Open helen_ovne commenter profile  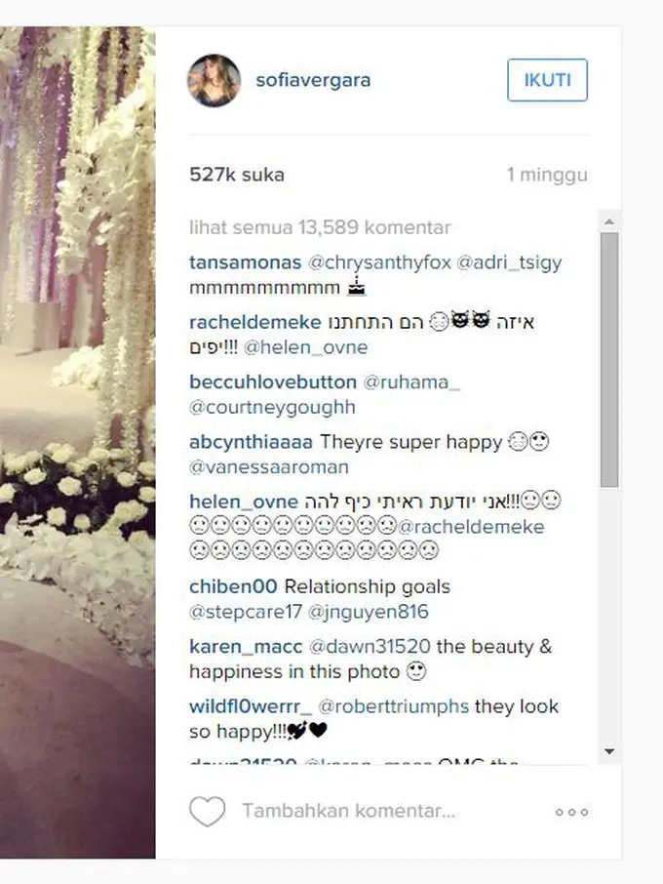[x=244, y=502]
